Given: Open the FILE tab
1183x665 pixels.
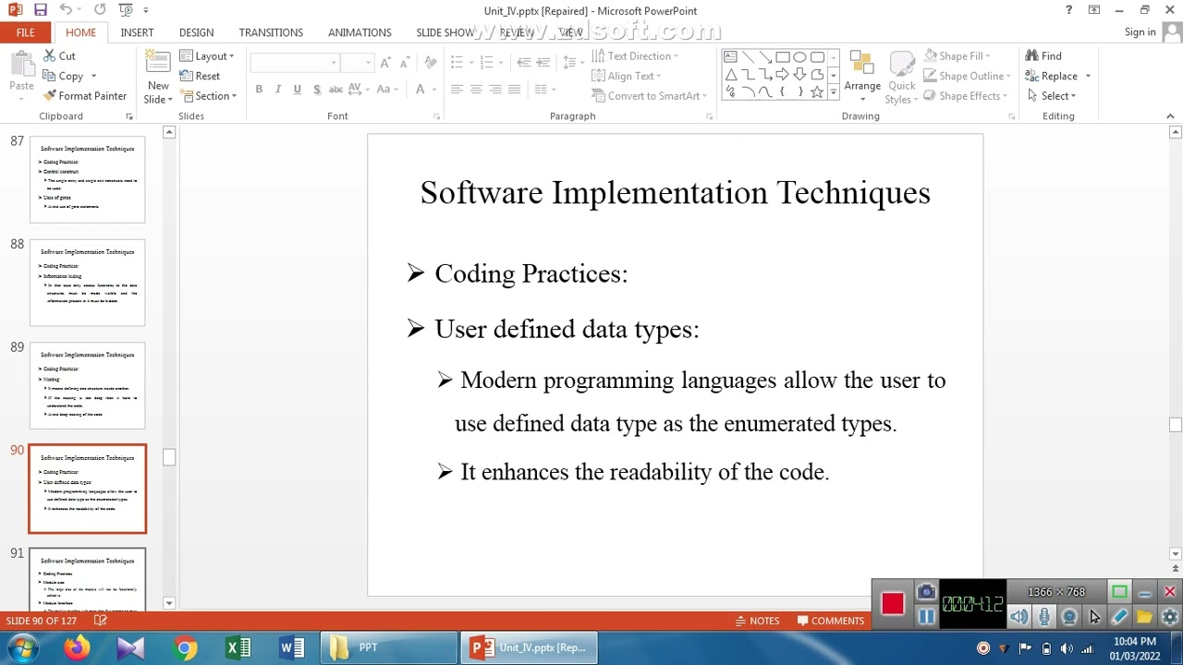Looking at the screenshot, I should coord(25,32).
